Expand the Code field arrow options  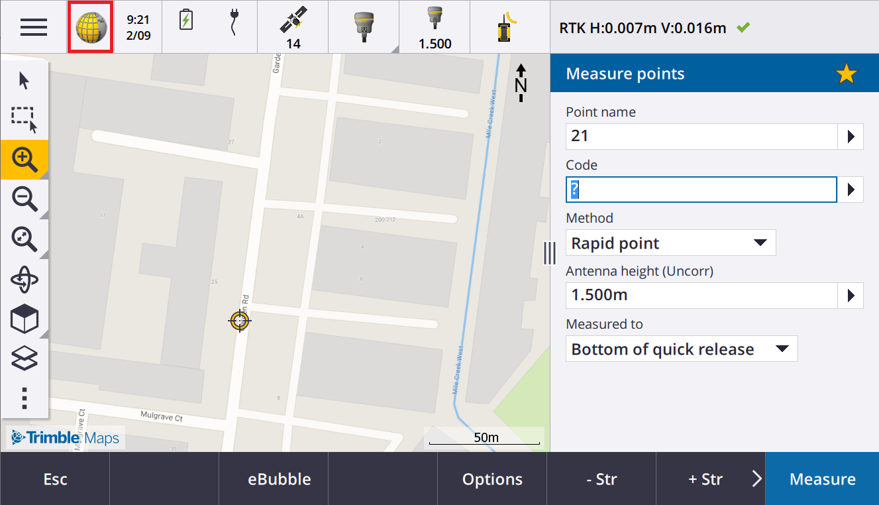click(x=851, y=190)
